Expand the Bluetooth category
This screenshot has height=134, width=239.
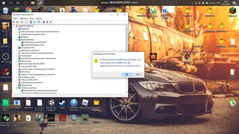tap(16, 29)
